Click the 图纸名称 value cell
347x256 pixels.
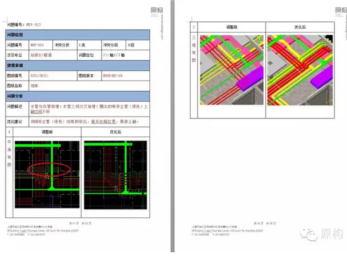pos(89,86)
